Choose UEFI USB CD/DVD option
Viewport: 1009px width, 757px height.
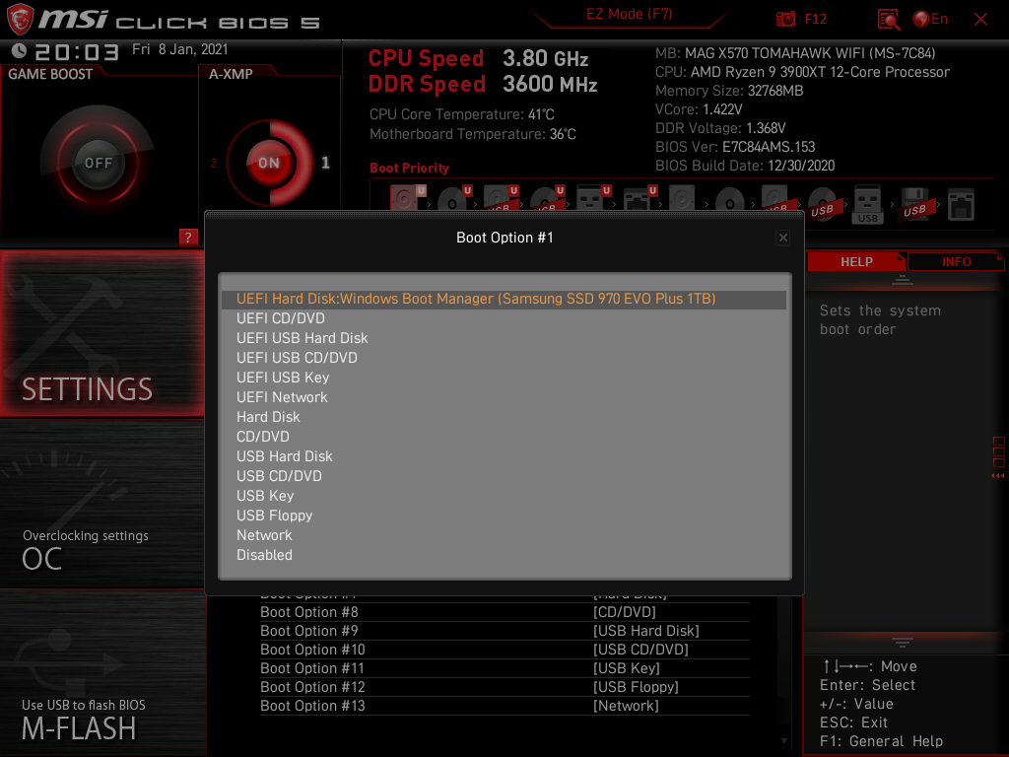[504, 358]
